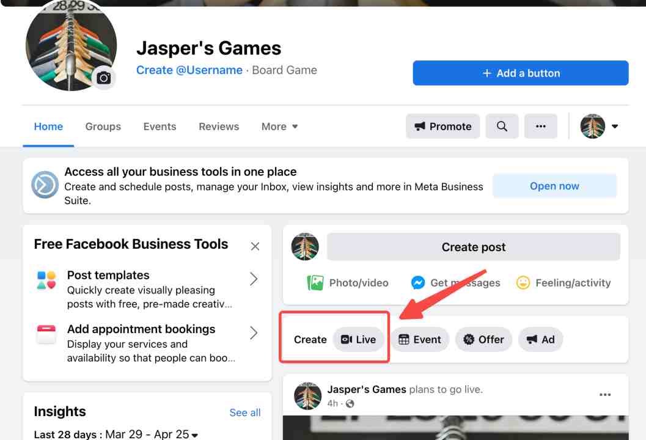This screenshot has width=646, height=440.
Task: Click the Add a button button
Action: (x=521, y=73)
